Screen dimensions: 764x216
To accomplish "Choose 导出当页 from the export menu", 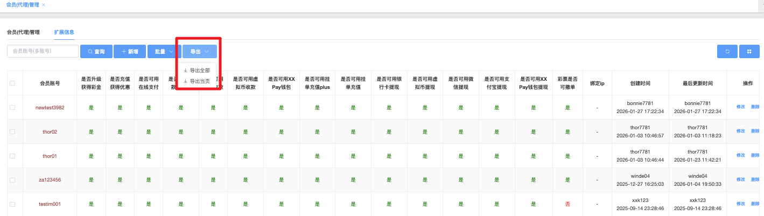I will (x=197, y=81).
